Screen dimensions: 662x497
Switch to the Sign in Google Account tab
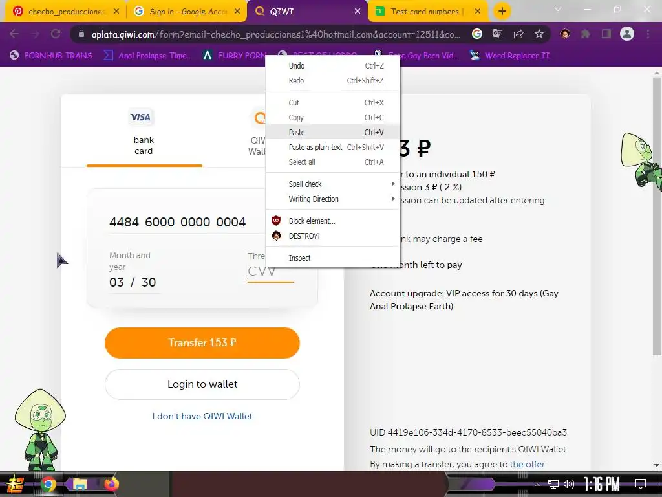pos(187,12)
